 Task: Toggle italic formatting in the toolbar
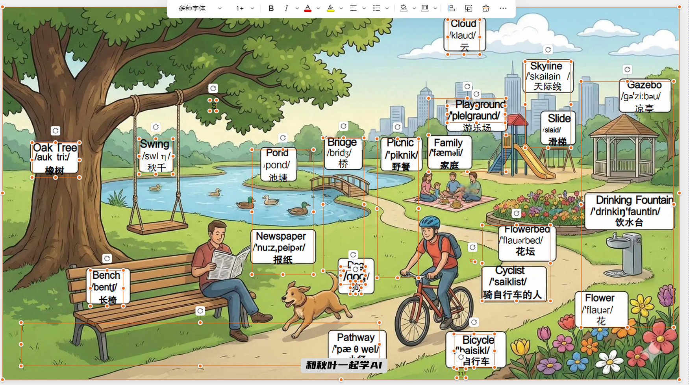(286, 8)
